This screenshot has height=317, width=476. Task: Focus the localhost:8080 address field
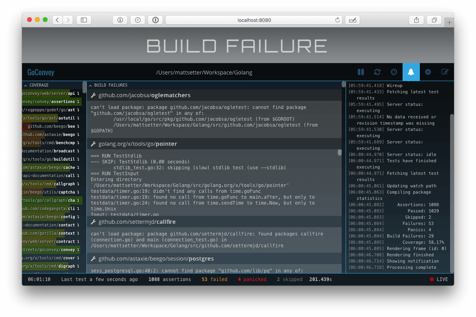tap(254, 20)
